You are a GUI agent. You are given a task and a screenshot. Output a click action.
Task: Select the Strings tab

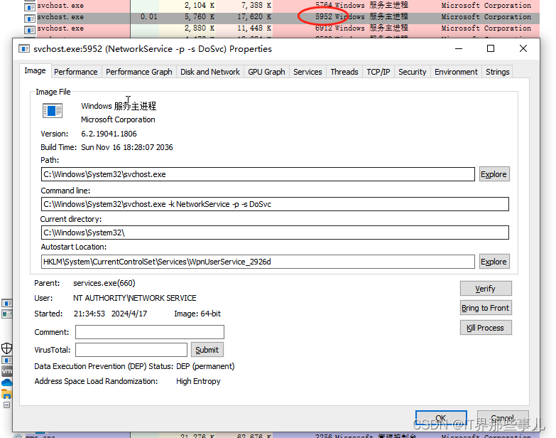(497, 72)
